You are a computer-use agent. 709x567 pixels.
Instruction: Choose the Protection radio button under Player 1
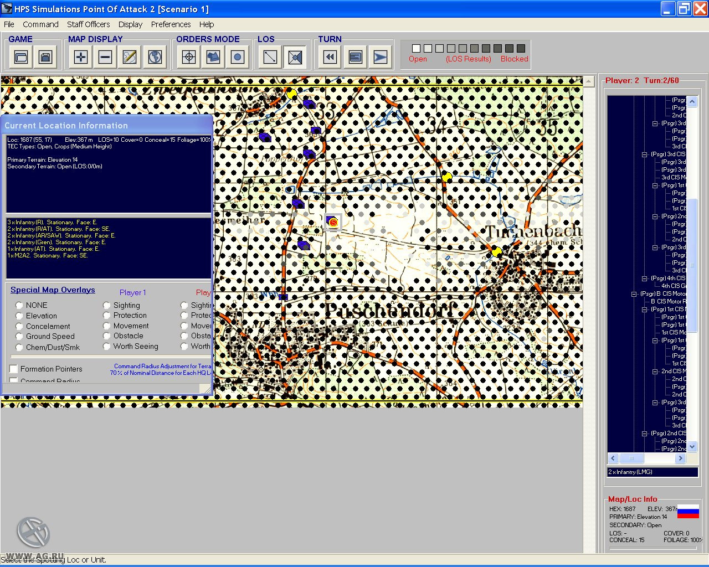[106, 316]
